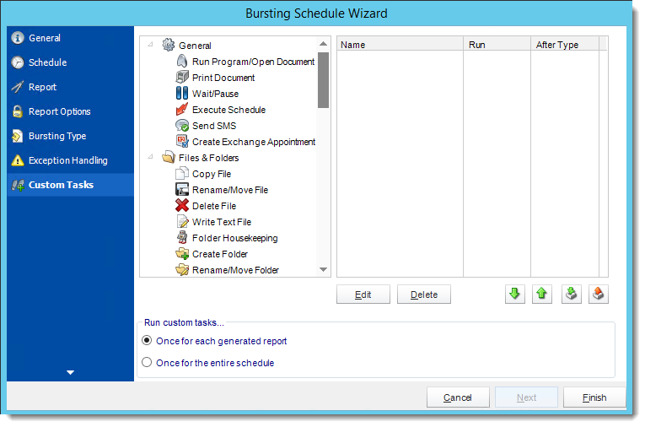Cancel the wizard

(x=458, y=397)
